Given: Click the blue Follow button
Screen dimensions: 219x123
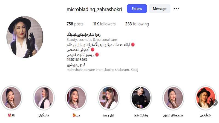Looking at the screenshot, I should click(137, 9).
